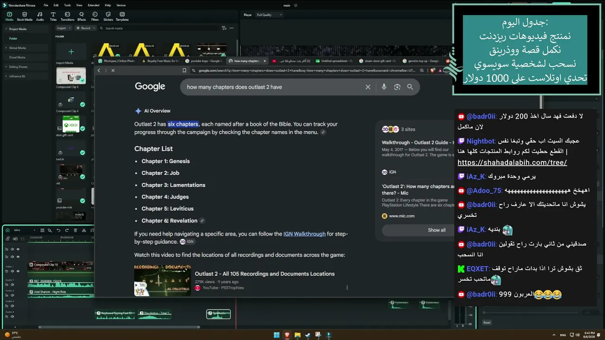Lock the Audio 4 track
605x340 pixels.
(7, 316)
